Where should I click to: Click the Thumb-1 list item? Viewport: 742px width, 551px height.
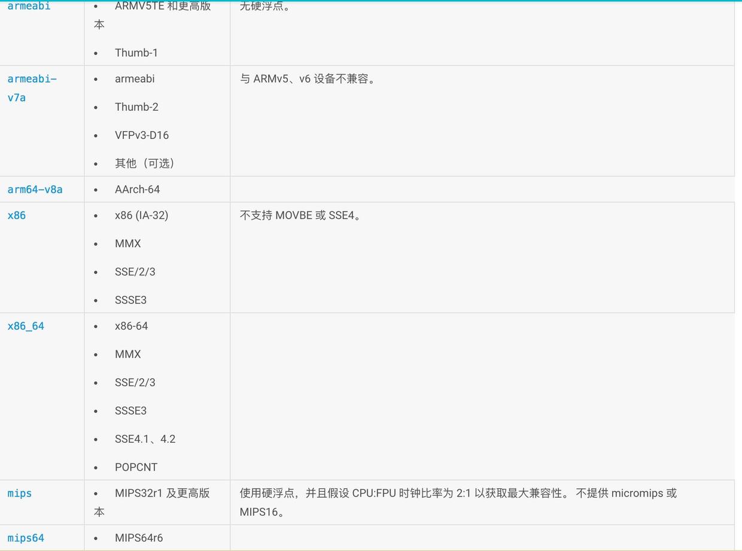pyautogui.click(x=136, y=53)
